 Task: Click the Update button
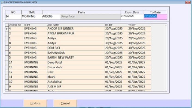coord(35,103)
